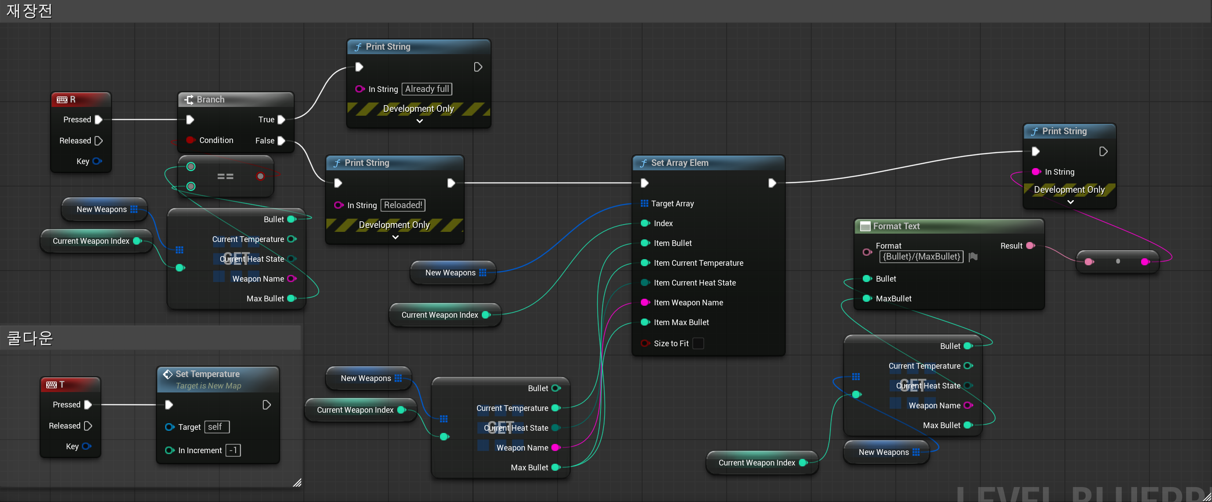Click the Branch node icon

pyautogui.click(x=189, y=99)
